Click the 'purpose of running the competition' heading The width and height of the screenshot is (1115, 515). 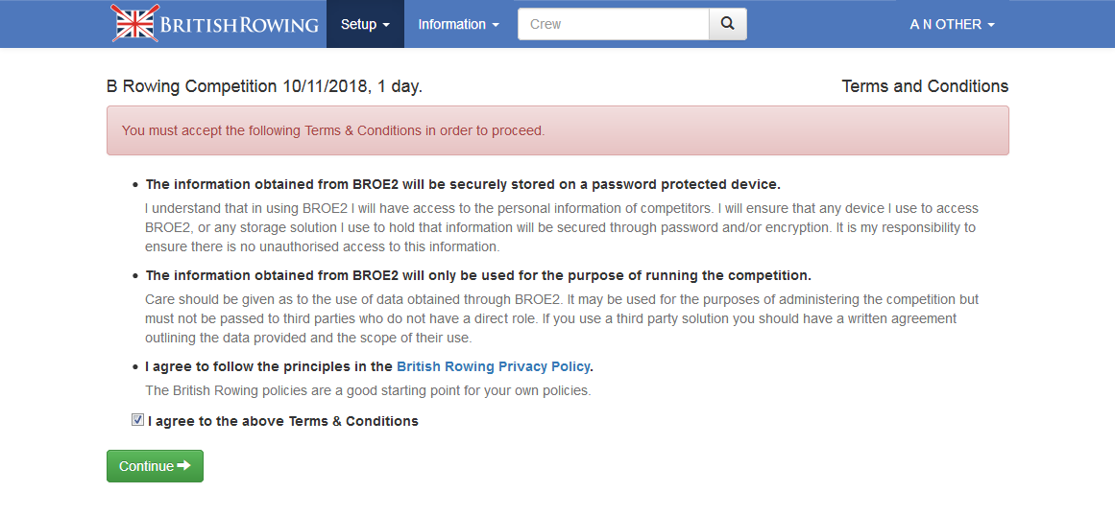[478, 275]
